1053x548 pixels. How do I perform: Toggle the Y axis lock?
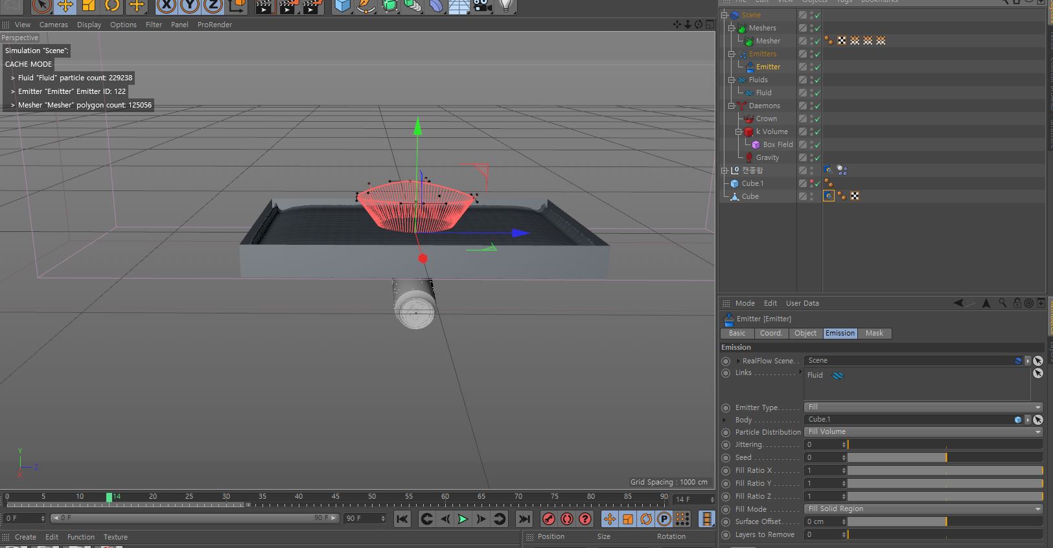coord(190,6)
